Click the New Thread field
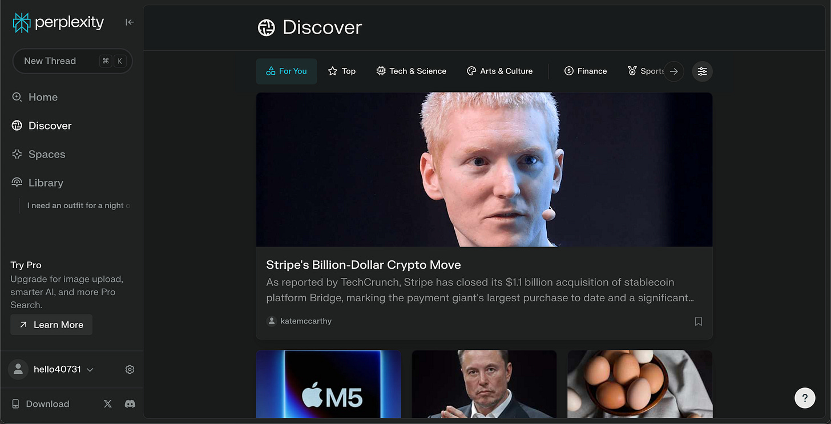831x424 pixels. pyautogui.click(x=72, y=61)
